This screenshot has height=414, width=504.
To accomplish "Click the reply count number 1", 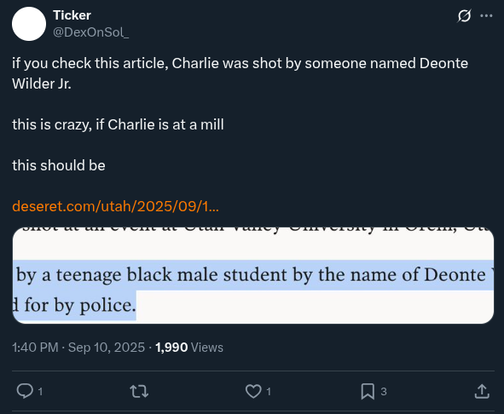I will [x=40, y=392].
